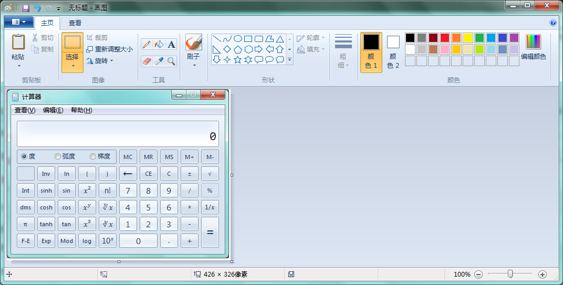
Task: Open the calculator 编辑(E) menu
Action: pyautogui.click(x=53, y=110)
